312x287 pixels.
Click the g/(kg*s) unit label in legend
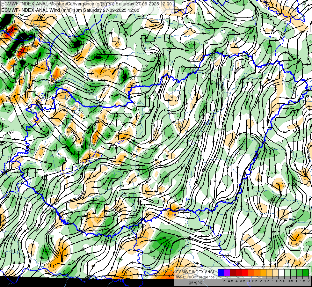point(196,282)
